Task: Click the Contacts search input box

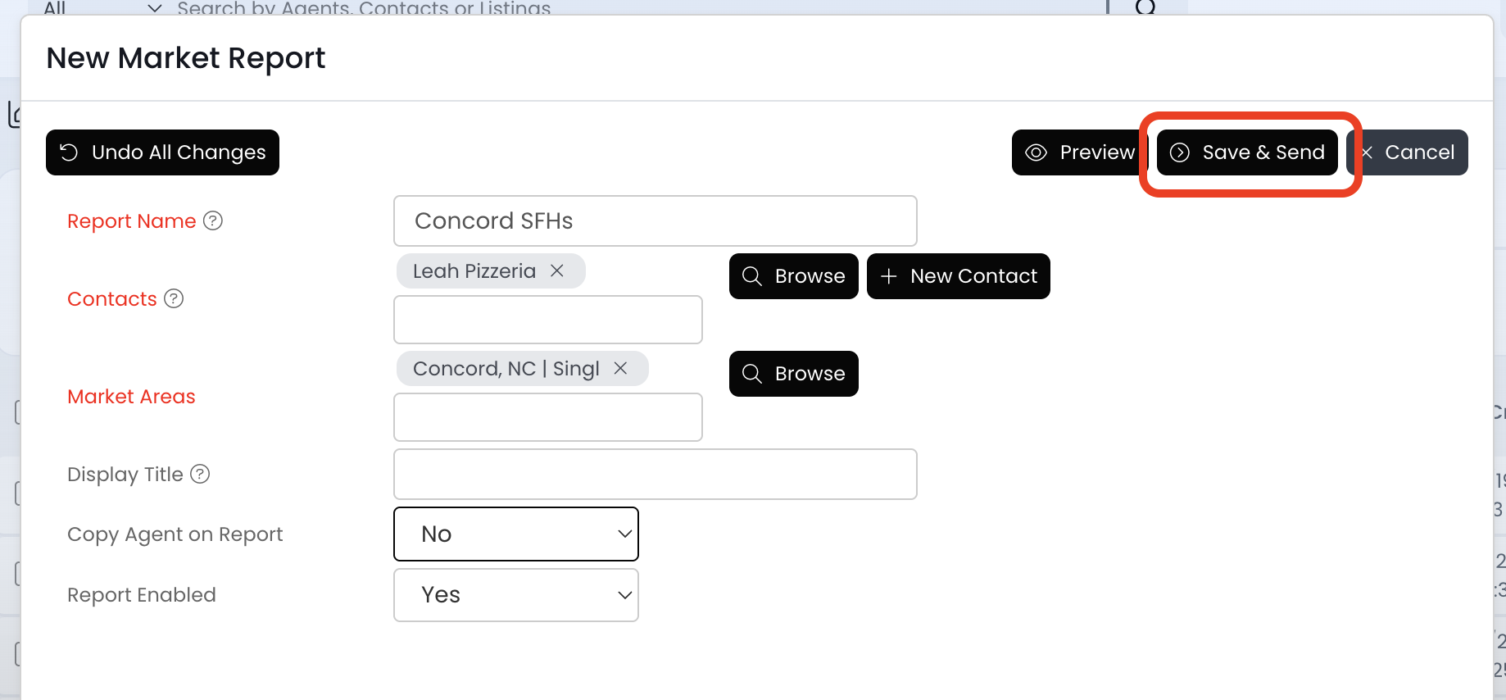Action: tap(547, 320)
